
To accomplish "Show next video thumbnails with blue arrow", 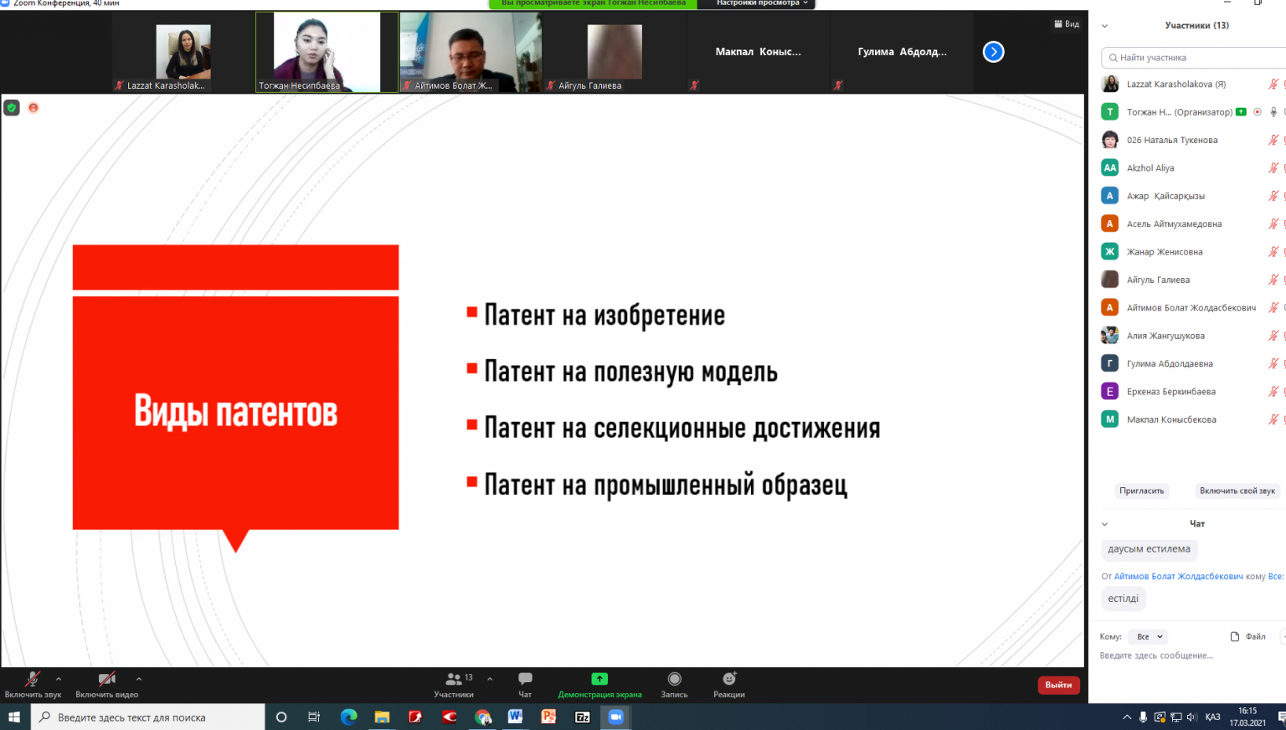I will click(993, 52).
